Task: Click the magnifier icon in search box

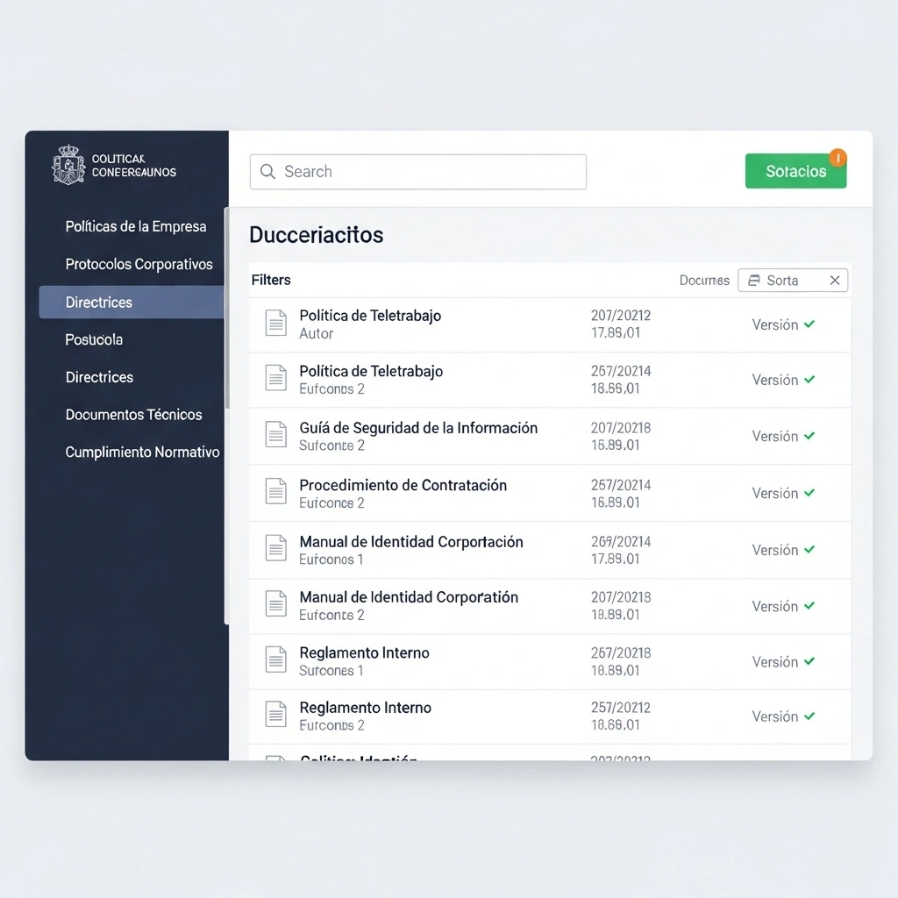Action: 267,171
